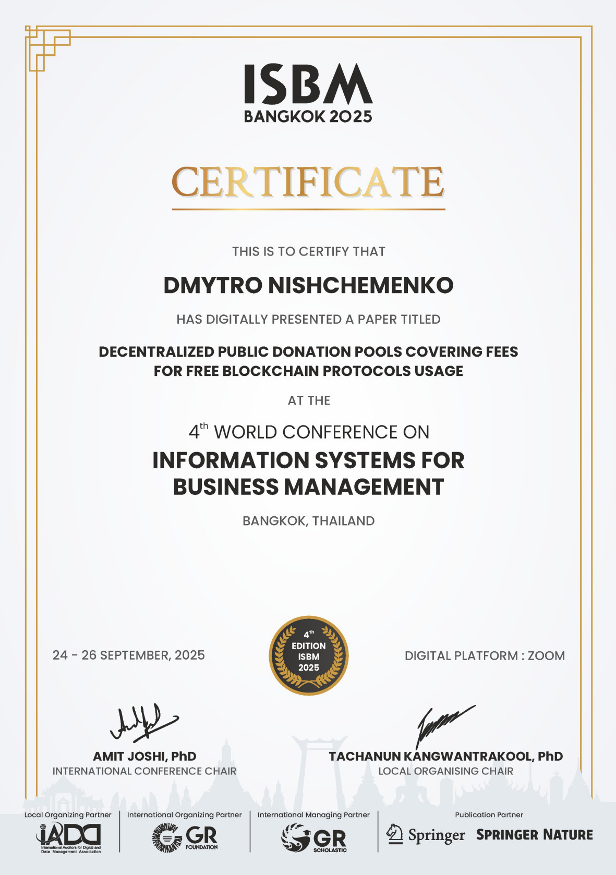
Task: Click the ISBM Bangkok 2025 logo
Action: (x=308, y=93)
